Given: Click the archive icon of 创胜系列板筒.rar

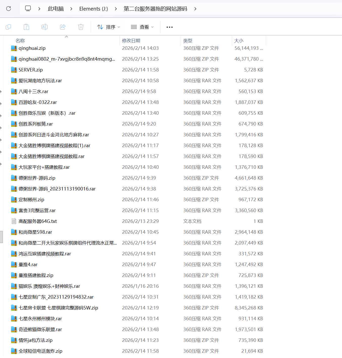Looking at the screenshot, I should [14, 124].
